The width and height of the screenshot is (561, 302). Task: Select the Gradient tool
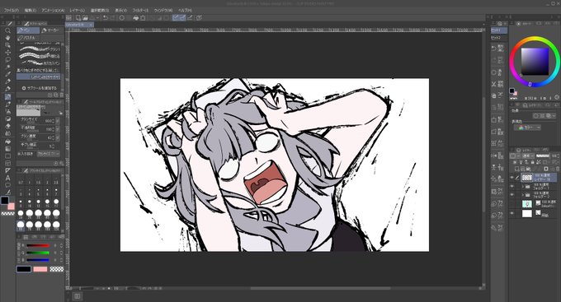[7, 148]
